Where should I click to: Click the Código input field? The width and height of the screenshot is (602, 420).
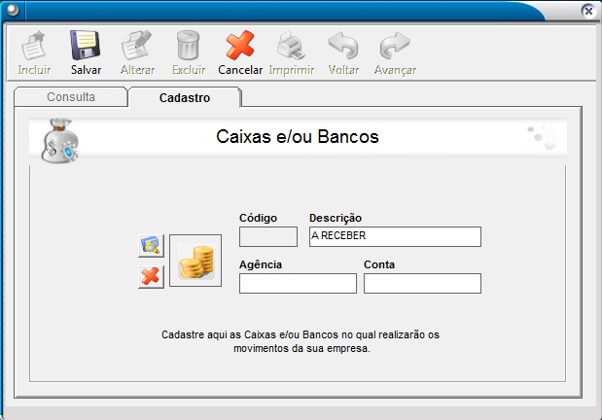(268, 236)
